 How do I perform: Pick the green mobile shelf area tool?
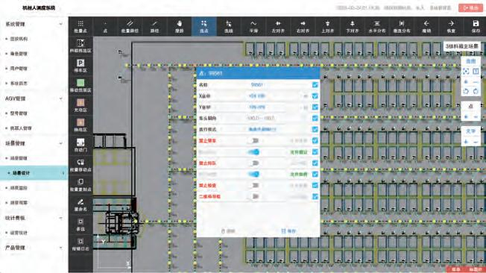81,86
